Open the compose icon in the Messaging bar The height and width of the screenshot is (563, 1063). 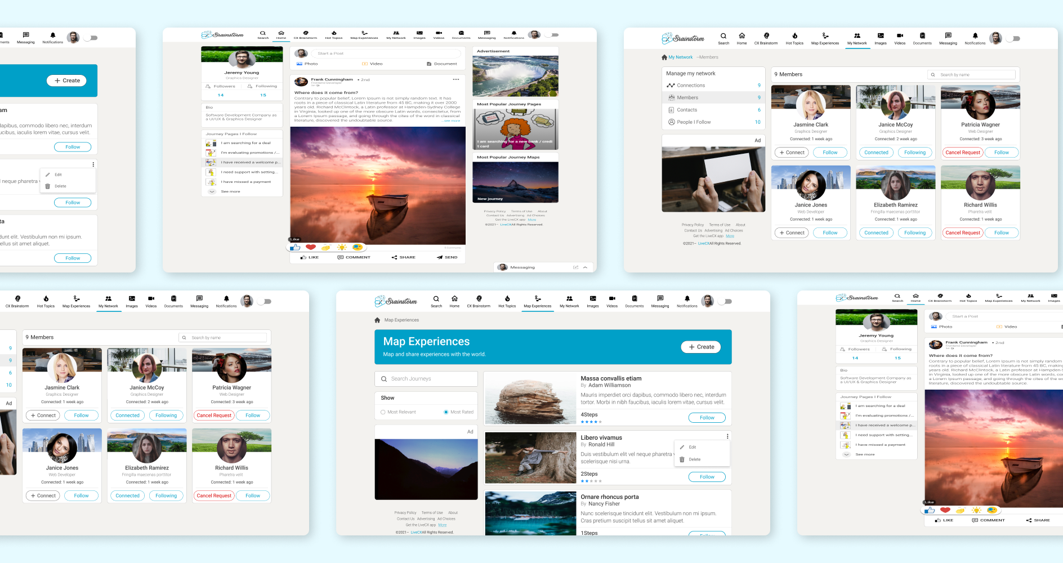pos(575,267)
